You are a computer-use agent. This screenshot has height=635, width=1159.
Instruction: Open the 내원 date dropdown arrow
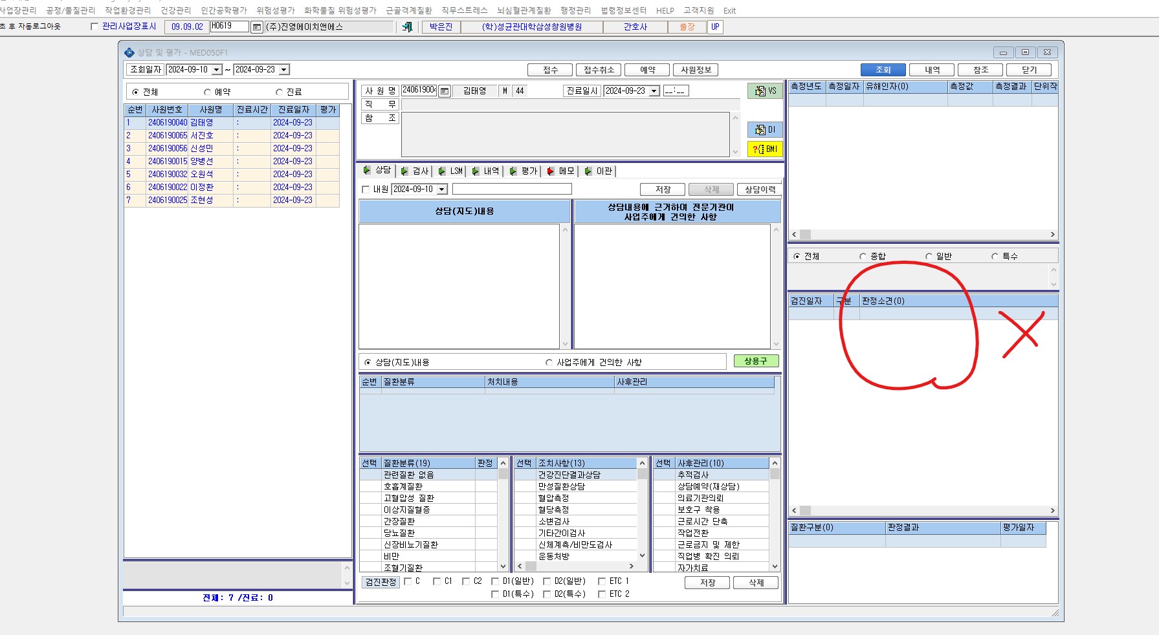(442, 189)
